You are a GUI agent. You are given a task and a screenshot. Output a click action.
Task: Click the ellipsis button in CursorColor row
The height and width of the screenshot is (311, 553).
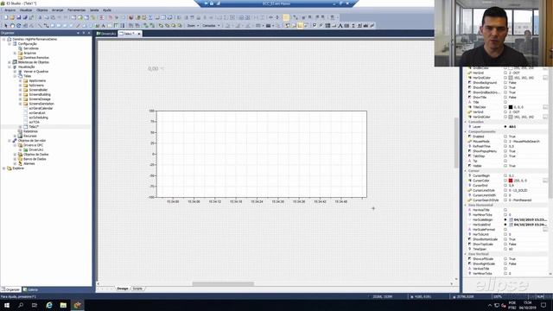tap(545, 181)
